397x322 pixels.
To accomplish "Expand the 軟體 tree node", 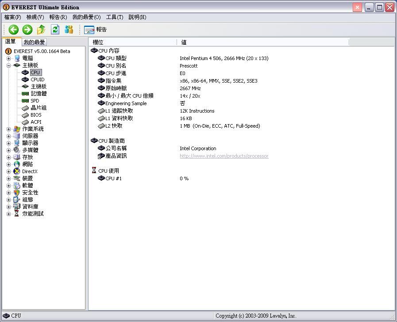I will pos(8,186).
